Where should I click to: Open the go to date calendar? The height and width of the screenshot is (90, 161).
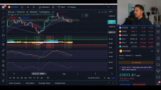click(48, 78)
